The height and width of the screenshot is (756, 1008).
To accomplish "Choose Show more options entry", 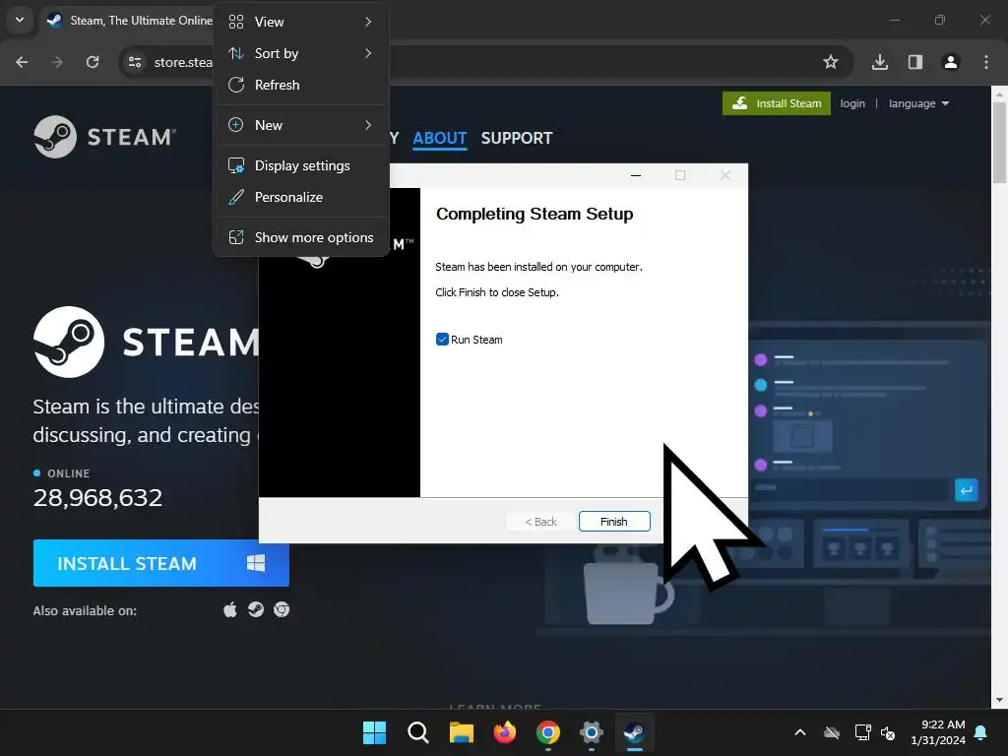I will (x=301, y=238).
